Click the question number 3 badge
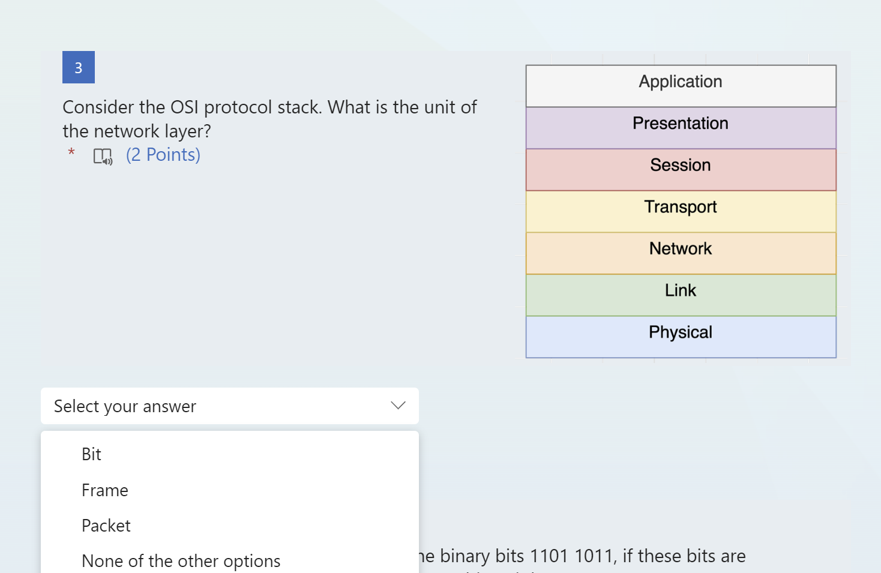 pyautogui.click(x=78, y=67)
